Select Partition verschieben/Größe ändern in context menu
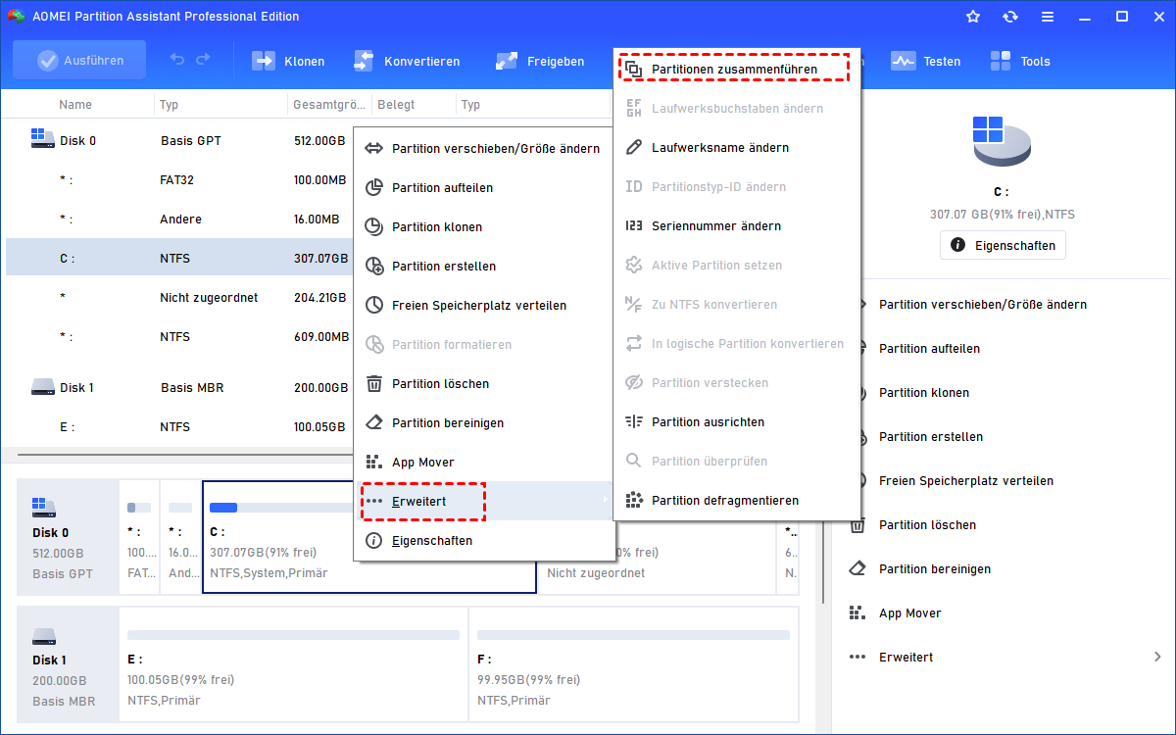 coord(483,148)
